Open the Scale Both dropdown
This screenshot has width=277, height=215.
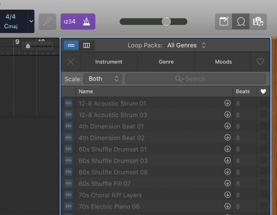[103, 79]
